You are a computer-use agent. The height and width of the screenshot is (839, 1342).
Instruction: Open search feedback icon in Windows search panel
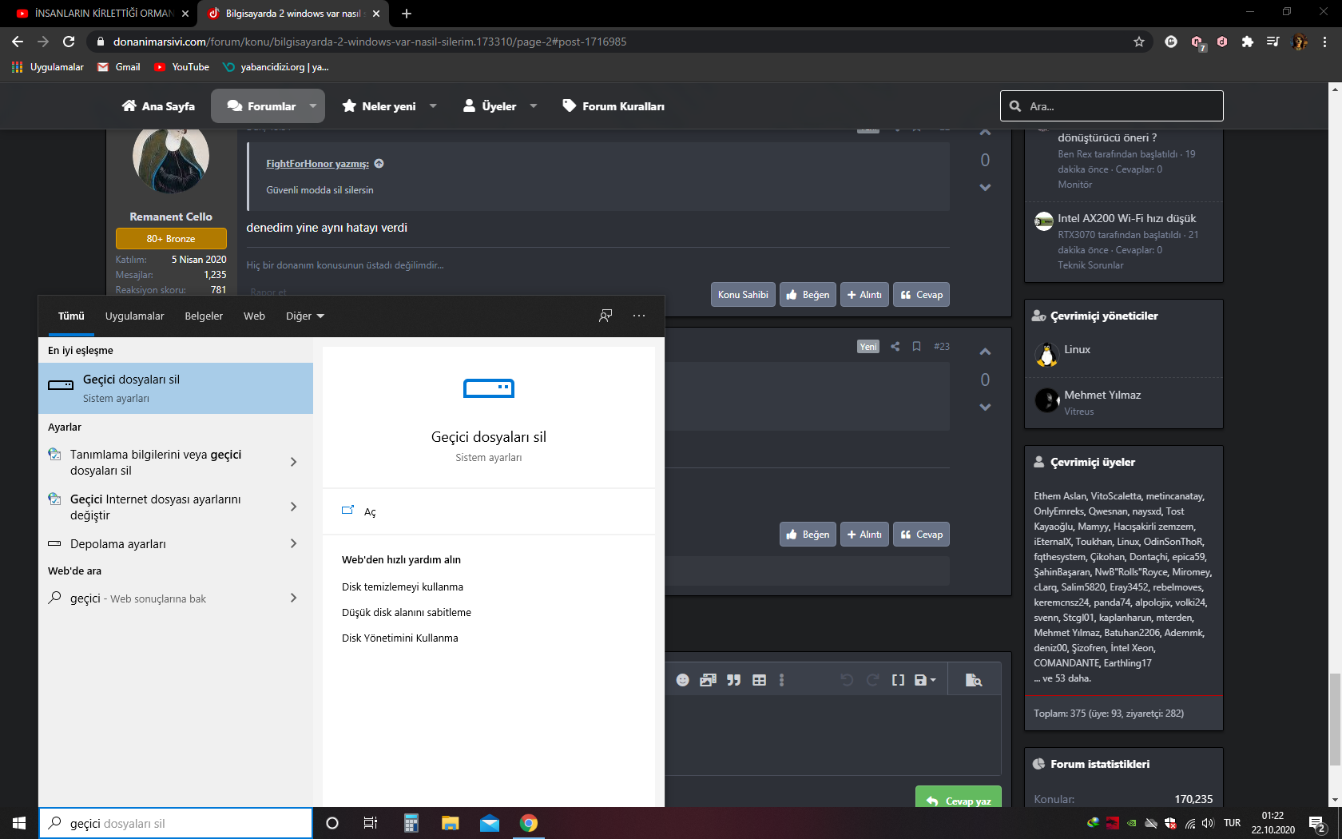[x=605, y=316]
